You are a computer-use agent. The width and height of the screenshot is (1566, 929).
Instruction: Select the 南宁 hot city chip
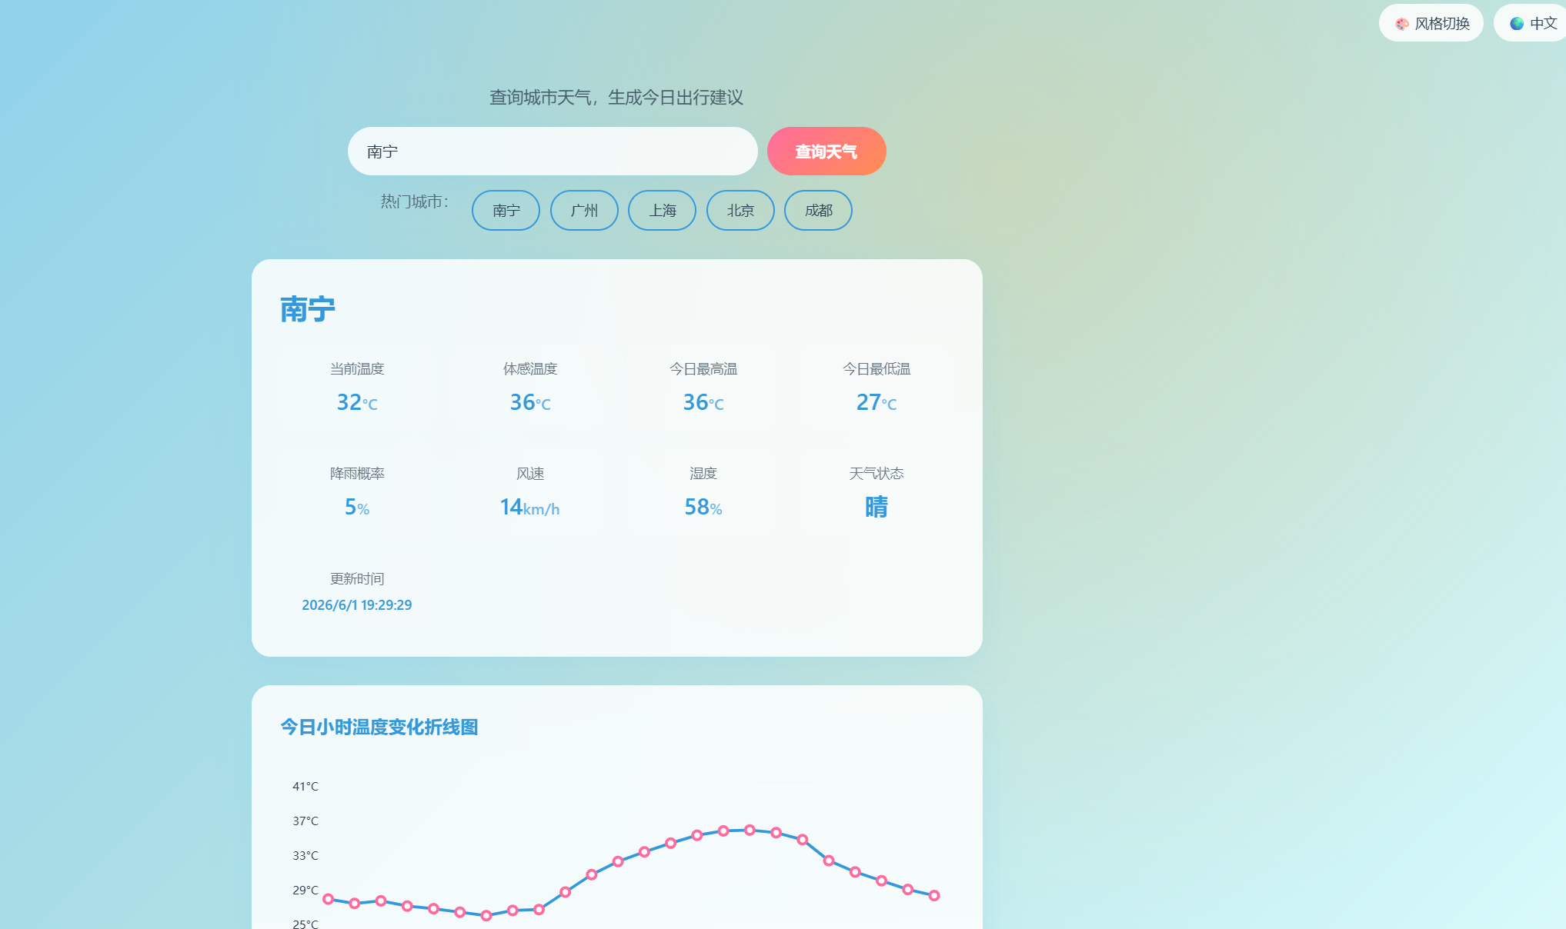click(x=506, y=211)
